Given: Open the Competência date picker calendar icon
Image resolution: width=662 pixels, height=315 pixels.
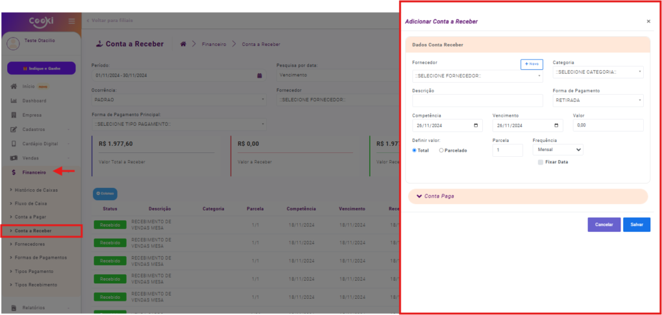Looking at the screenshot, I should tap(476, 125).
